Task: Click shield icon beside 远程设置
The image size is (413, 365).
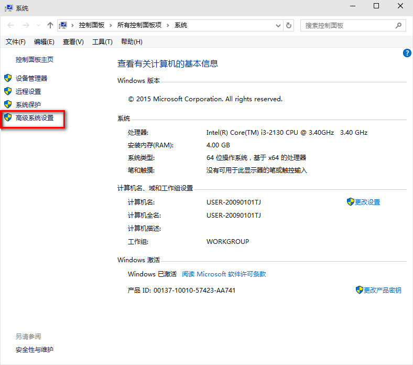Action: point(8,91)
